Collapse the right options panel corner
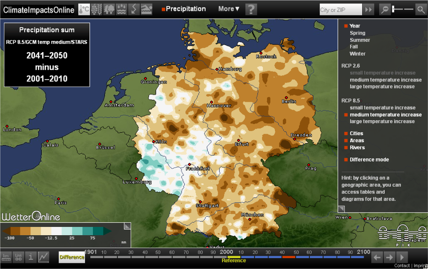Screen dimensions: 428x269 click(341, 209)
